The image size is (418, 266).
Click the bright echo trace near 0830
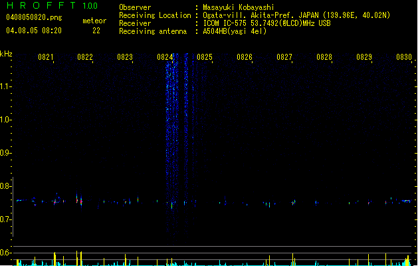(405, 201)
